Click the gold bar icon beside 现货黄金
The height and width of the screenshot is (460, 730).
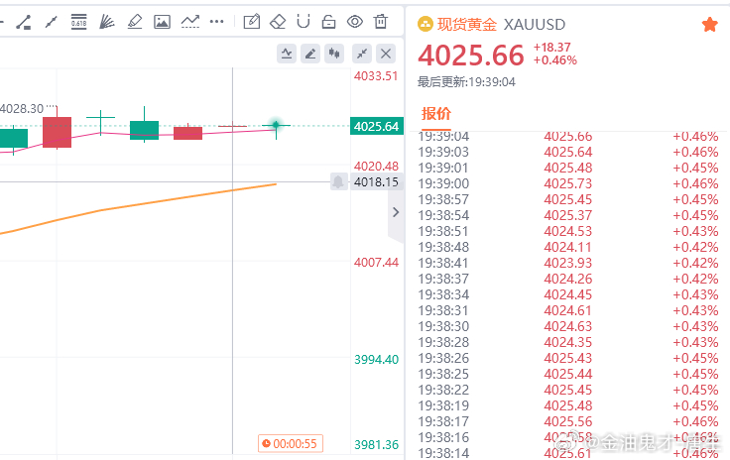[426, 24]
